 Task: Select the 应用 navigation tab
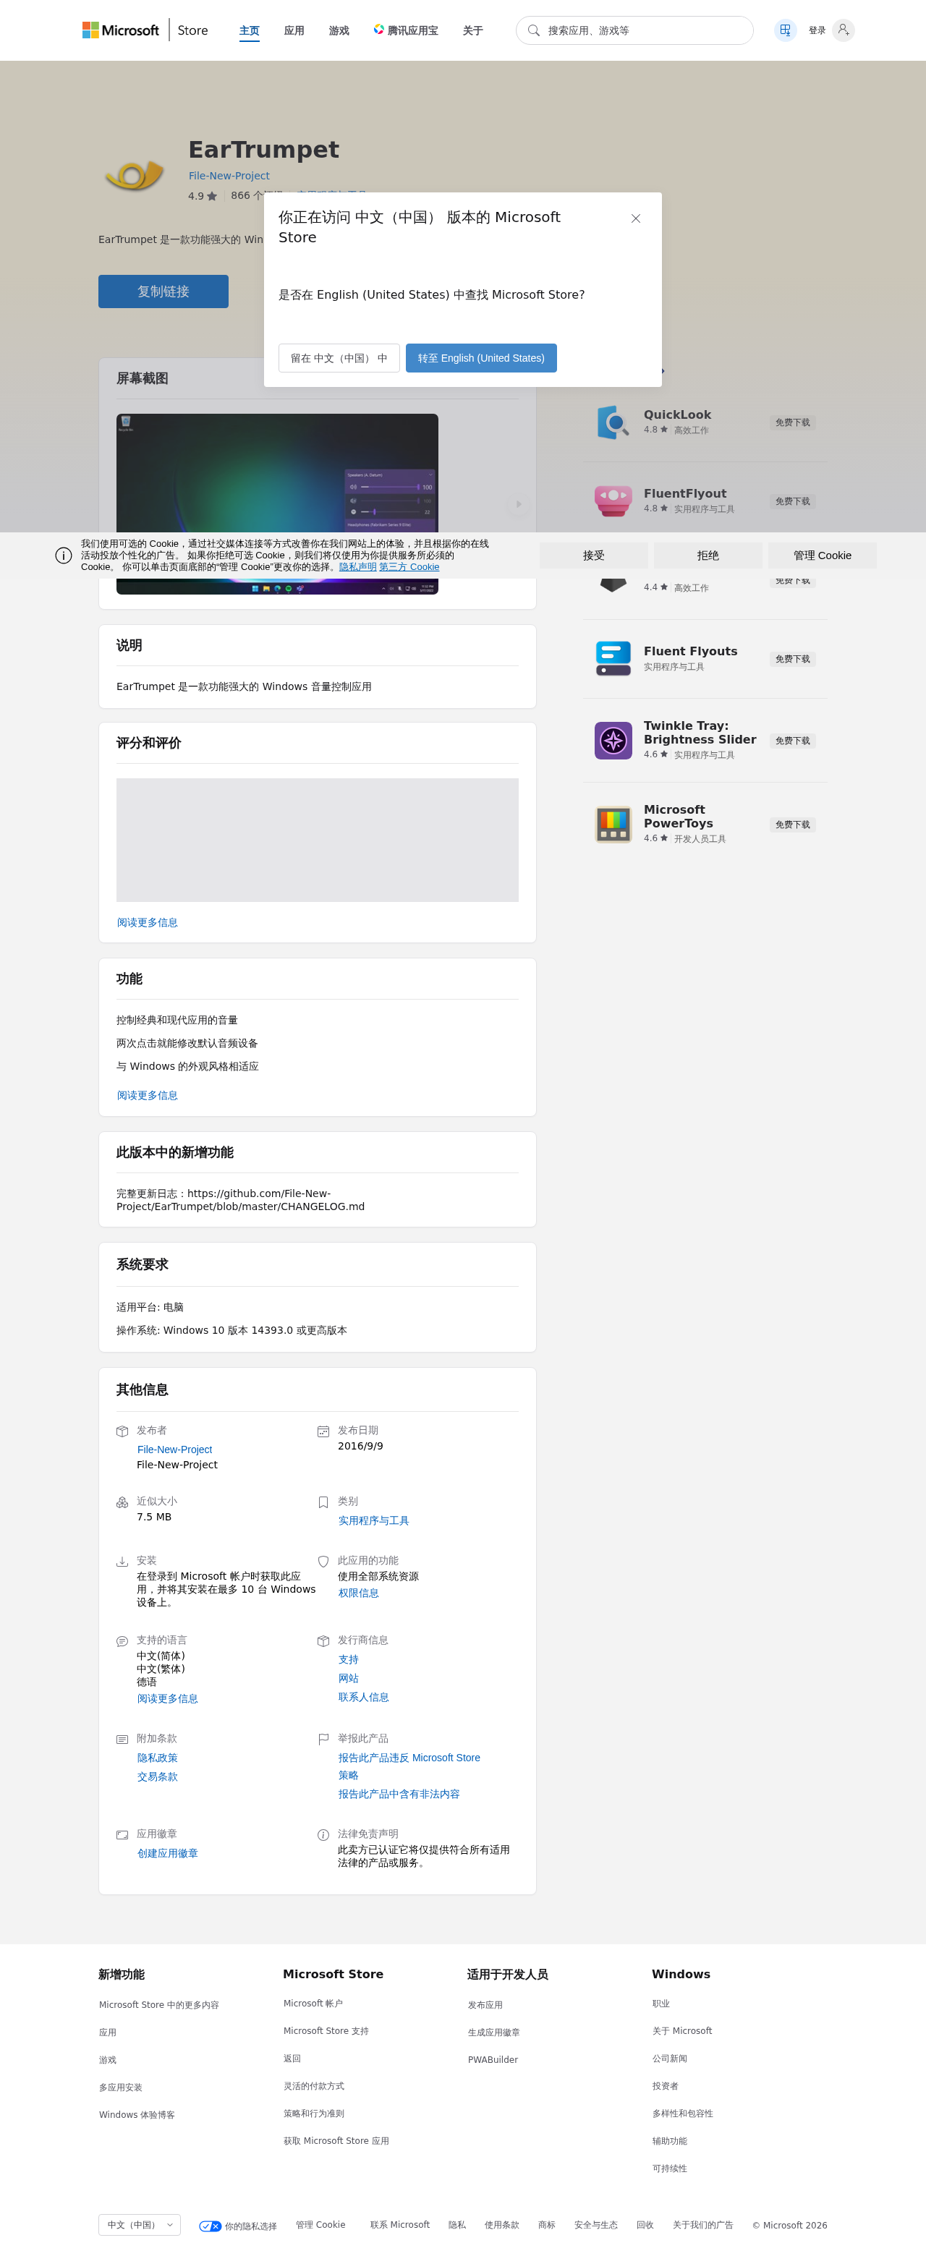coord(294,30)
